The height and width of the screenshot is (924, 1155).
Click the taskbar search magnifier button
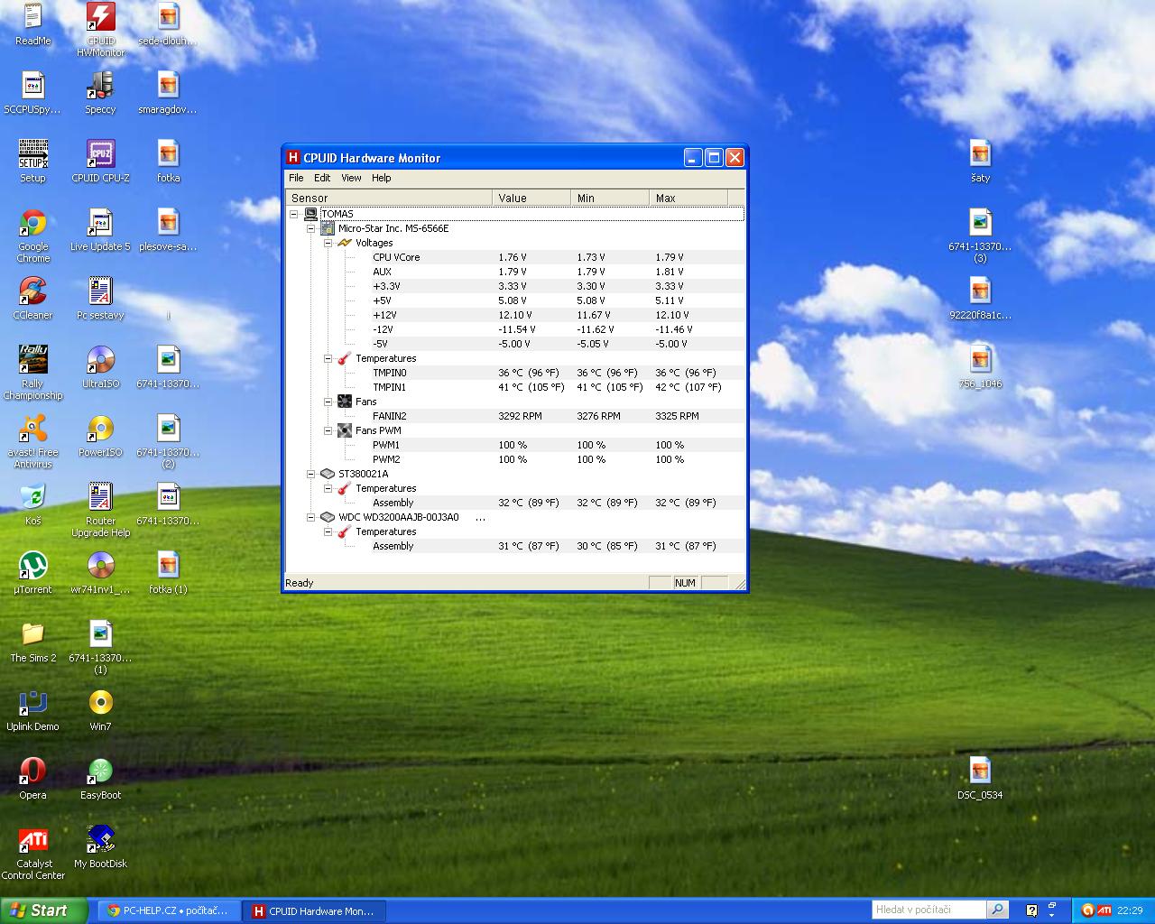tap(997, 910)
